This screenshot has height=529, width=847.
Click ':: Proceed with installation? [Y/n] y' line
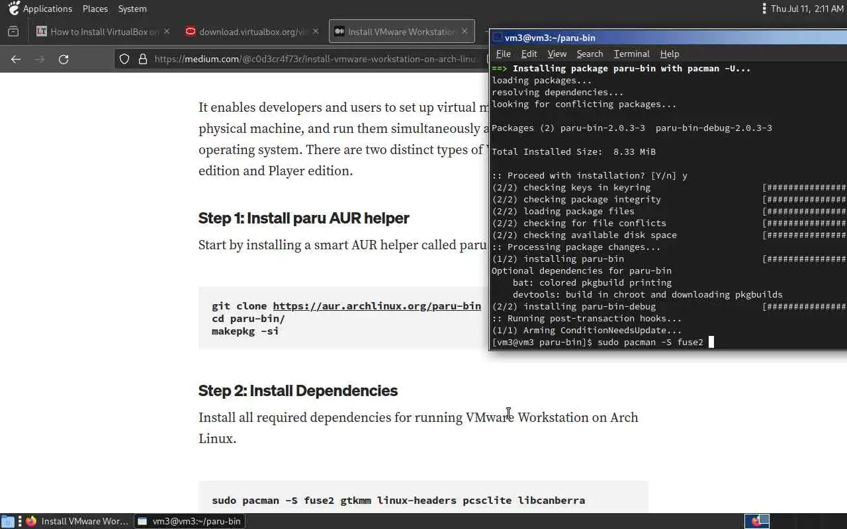coord(590,175)
